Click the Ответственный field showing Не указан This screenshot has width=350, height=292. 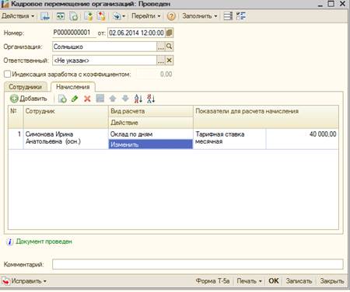click(x=104, y=61)
